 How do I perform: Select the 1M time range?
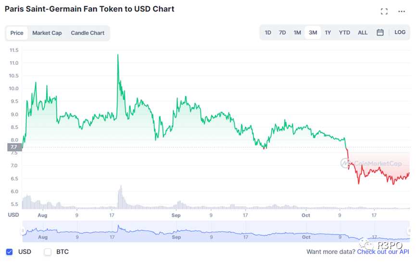tap(297, 33)
